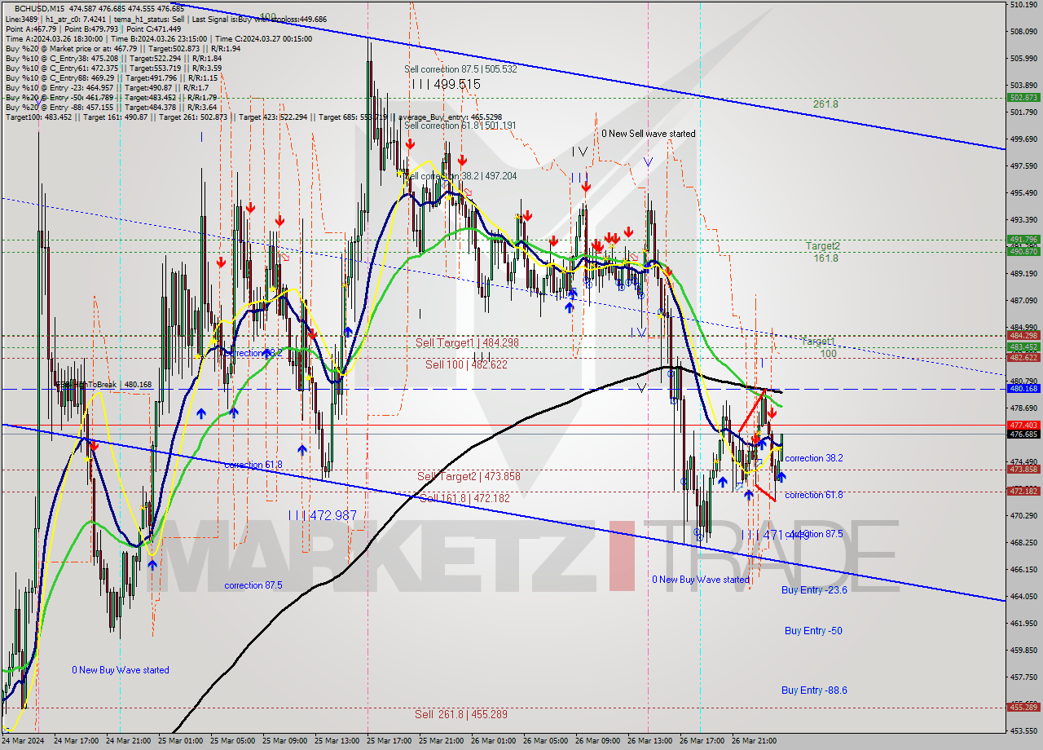Click 'correction 87.5' label on 25 Mar
Screen dimensions: 1043x750
click(x=253, y=585)
